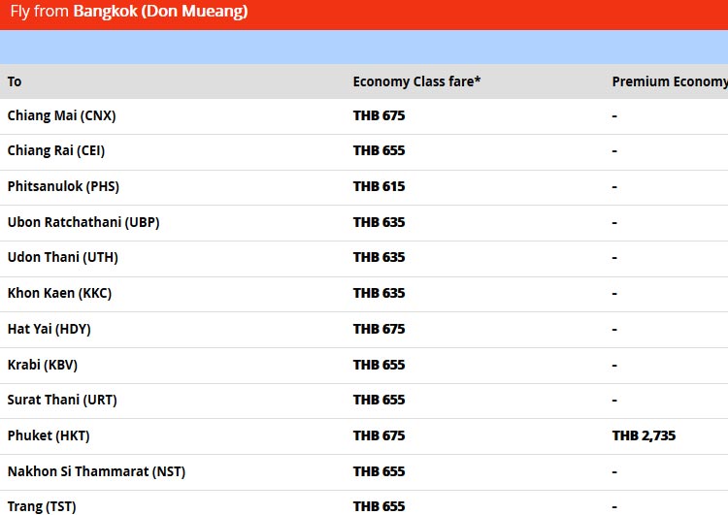
Task: Click the "To" column header
Action: pyautogui.click(x=15, y=81)
